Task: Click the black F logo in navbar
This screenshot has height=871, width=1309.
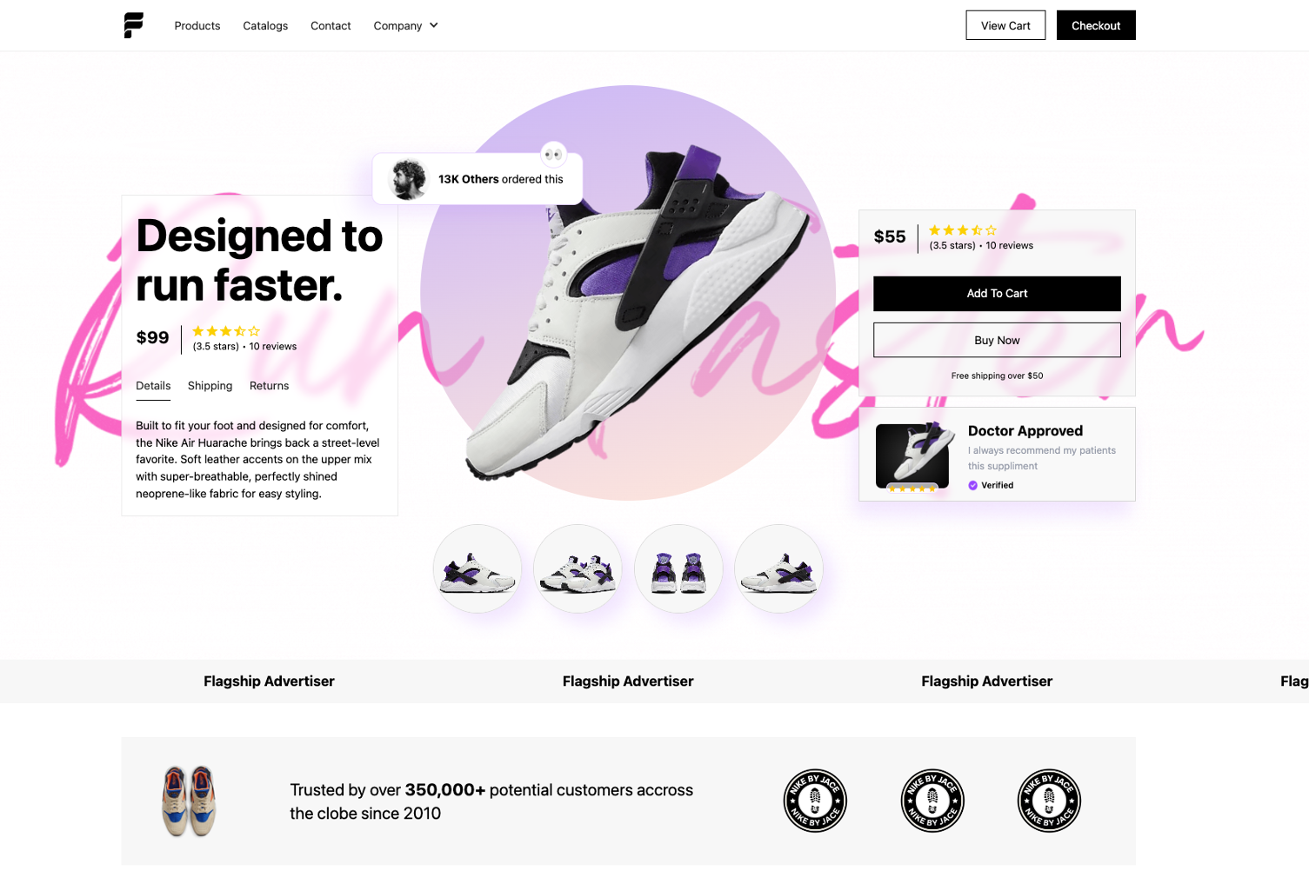Action: click(133, 25)
